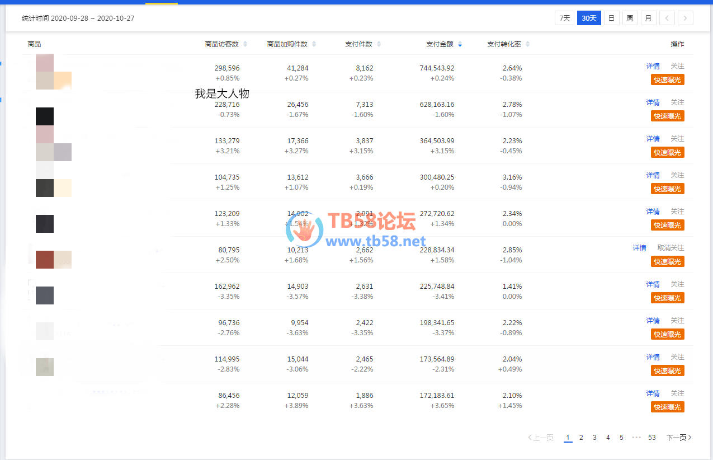713x460 pixels.
Task: Click 下一页 to go to next page
Action: [678, 438]
